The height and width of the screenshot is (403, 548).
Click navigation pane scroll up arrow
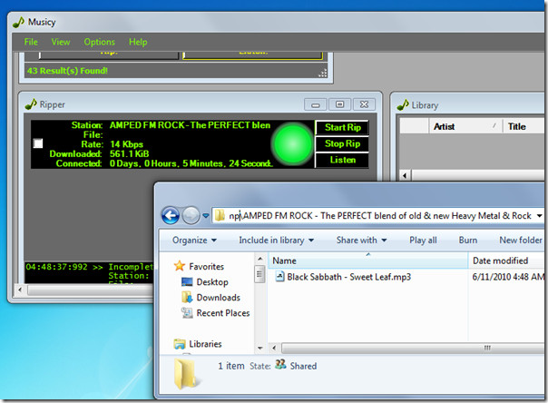pos(259,259)
